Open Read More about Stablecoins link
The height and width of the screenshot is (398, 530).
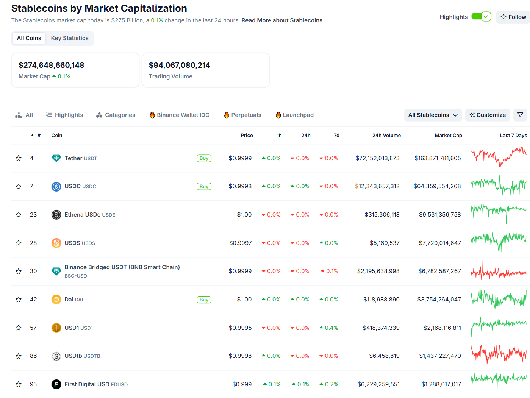tap(282, 20)
